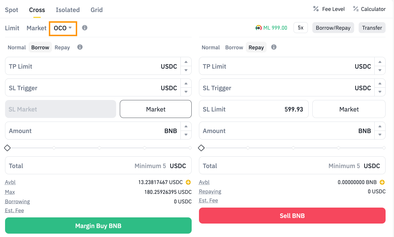
Task: Click the margin level gauge icon
Action: 258,28
